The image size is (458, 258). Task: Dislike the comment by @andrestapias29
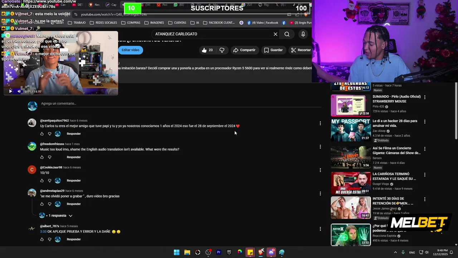50,204
